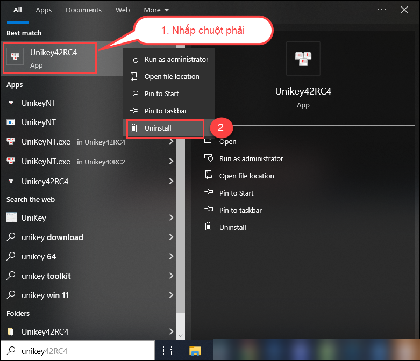
Task: Click the Open file location icon in the preview pane
Action: [209, 175]
